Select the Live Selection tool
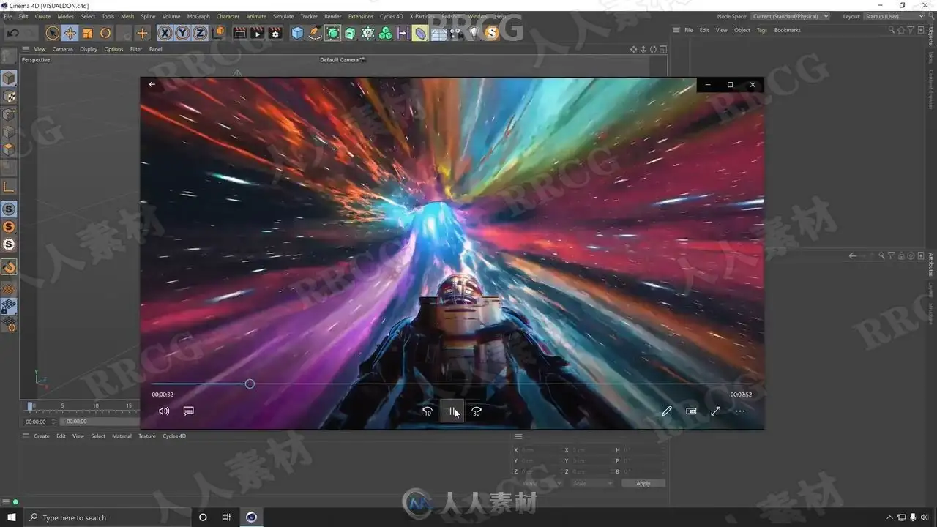The image size is (937, 527). click(x=52, y=33)
